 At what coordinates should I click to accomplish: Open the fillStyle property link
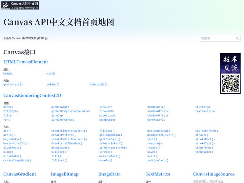point(11,111)
